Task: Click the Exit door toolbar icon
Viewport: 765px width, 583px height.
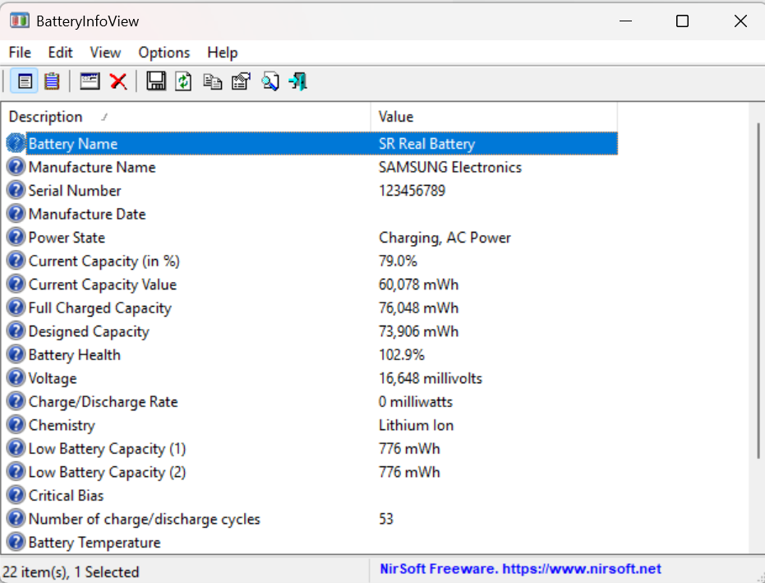Action: pyautogui.click(x=298, y=81)
